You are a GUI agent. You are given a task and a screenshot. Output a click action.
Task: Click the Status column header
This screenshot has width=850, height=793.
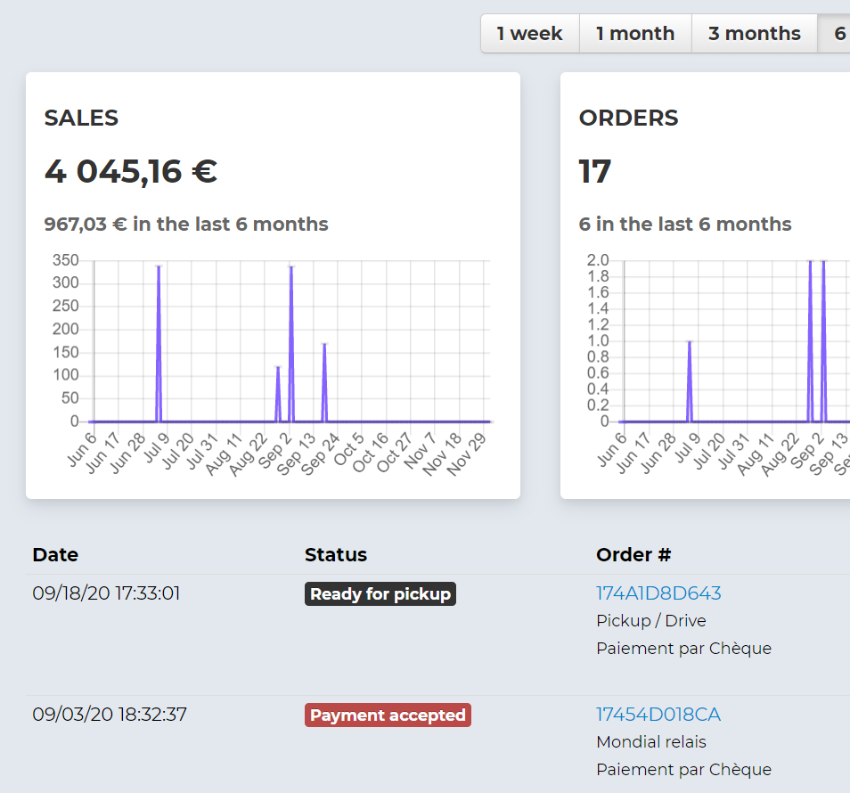336,554
